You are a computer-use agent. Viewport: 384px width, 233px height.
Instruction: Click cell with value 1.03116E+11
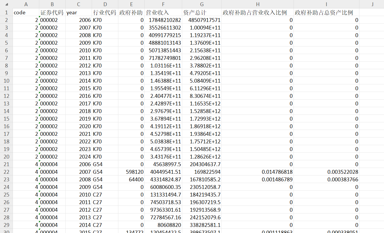pyautogui.click(x=163, y=66)
